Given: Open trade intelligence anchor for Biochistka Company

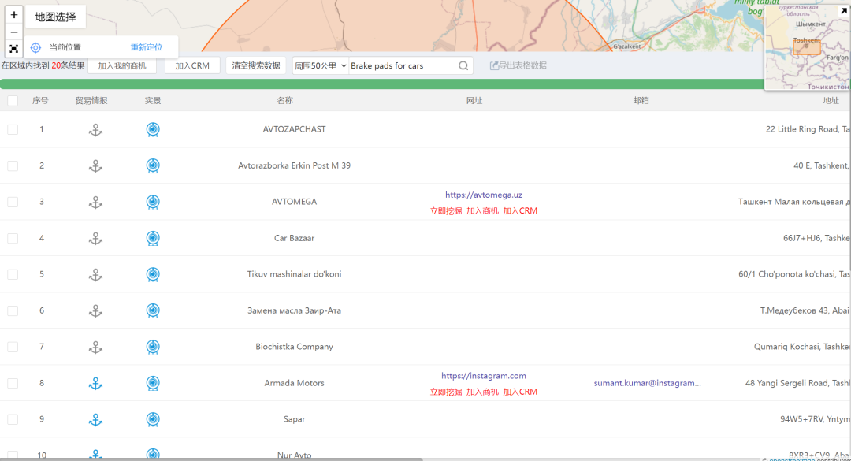Looking at the screenshot, I should pyautogui.click(x=95, y=347).
